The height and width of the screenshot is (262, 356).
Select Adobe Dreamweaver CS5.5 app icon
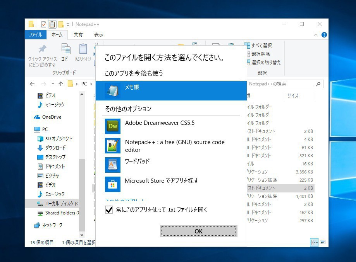point(113,126)
